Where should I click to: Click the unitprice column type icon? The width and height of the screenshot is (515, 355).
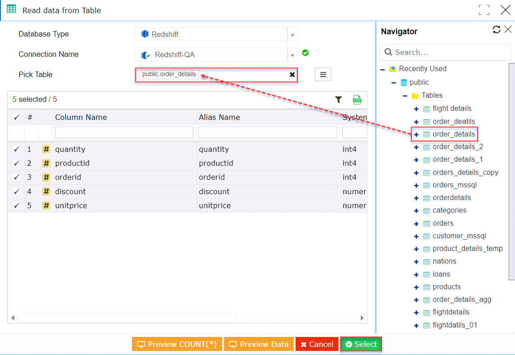tap(46, 205)
